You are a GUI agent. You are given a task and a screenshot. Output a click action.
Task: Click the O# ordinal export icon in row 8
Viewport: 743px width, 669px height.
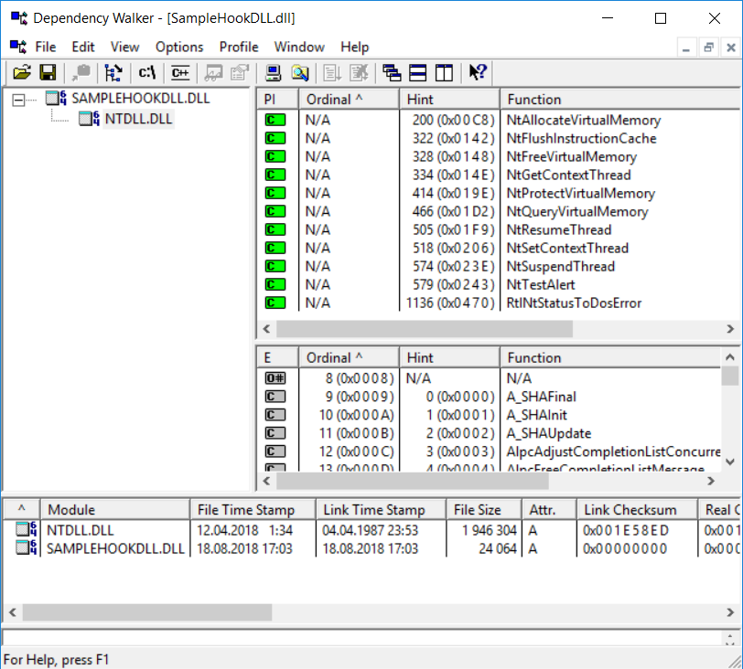coord(275,378)
